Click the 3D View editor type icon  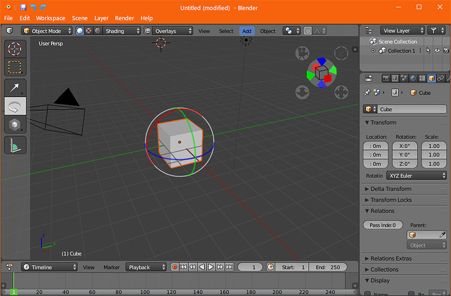click(x=10, y=31)
